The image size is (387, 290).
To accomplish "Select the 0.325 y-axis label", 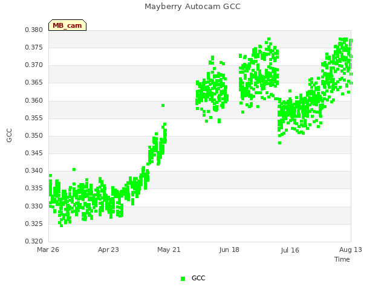I will click(34, 224).
